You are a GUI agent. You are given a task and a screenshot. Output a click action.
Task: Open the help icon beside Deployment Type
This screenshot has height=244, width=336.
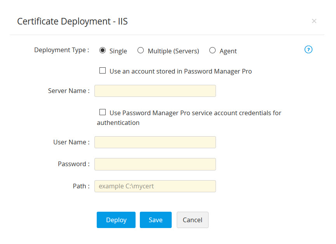[308, 49]
